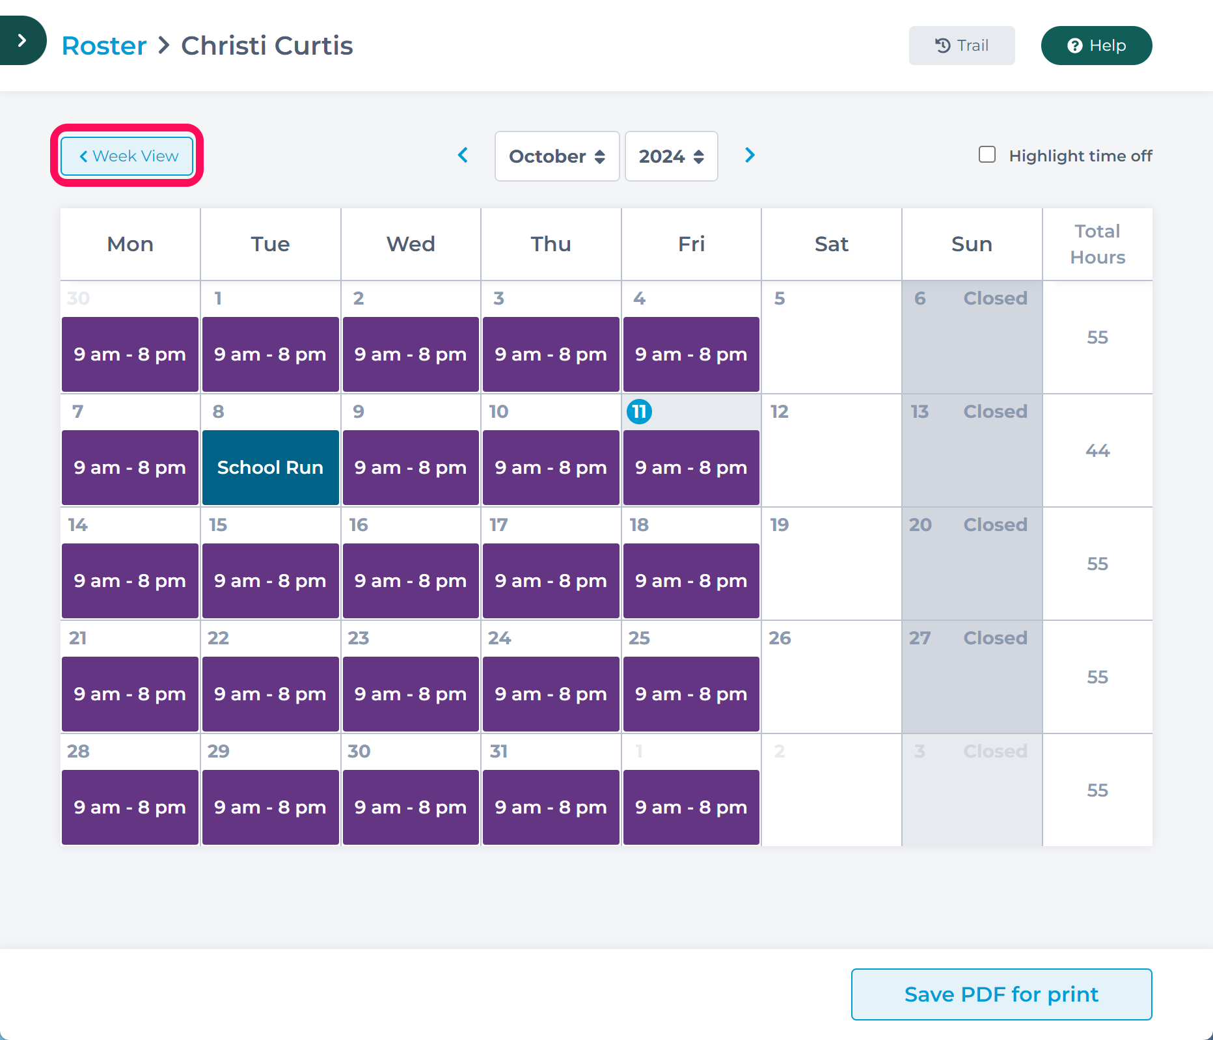Open the shift on Wednesday 2 October
Image resolution: width=1213 pixels, height=1040 pixels.
click(x=411, y=354)
